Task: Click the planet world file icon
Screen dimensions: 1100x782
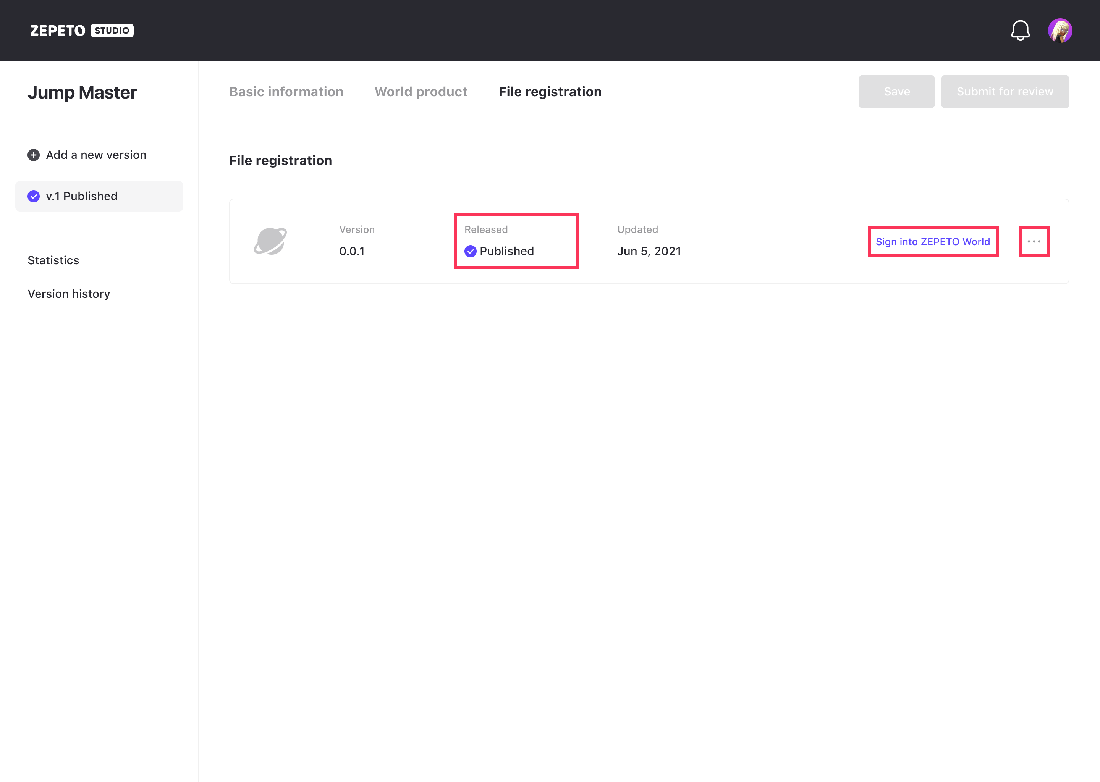Action: click(270, 241)
